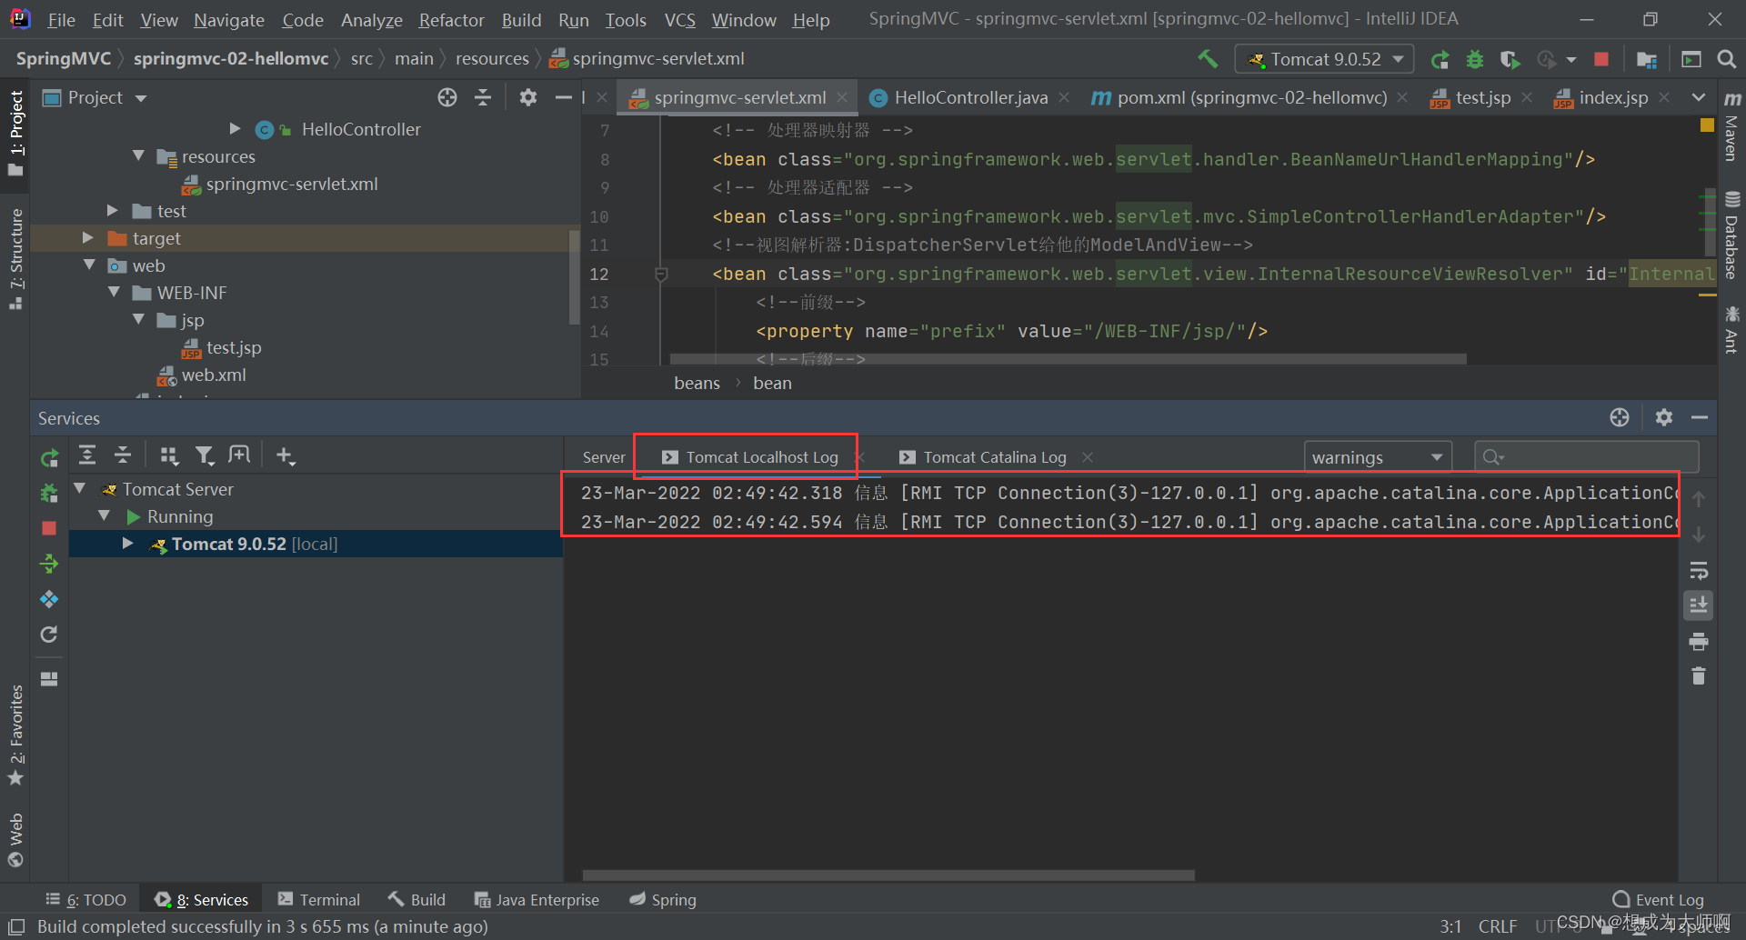Open the Spring tool window
The image size is (1746, 940).
(x=663, y=900)
